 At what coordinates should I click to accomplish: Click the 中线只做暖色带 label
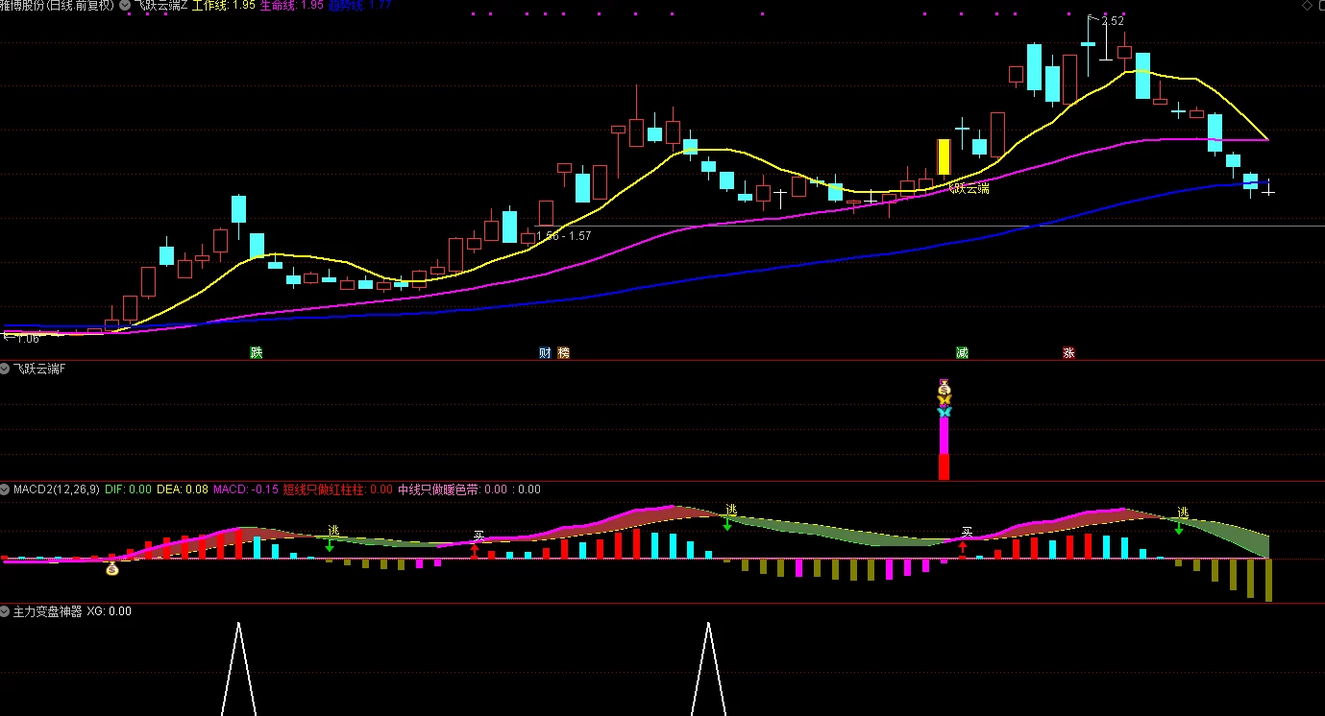click(439, 489)
